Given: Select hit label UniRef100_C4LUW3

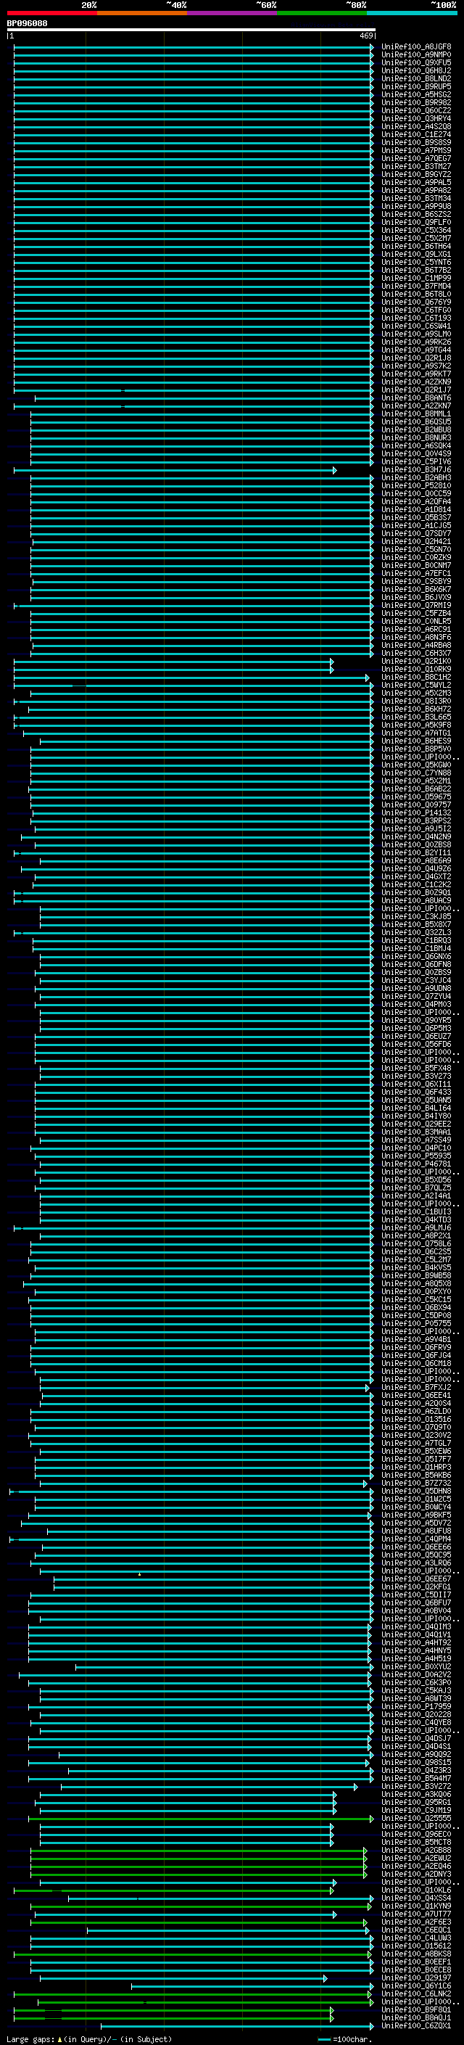Looking at the screenshot, I should pyautogui.click(x=416, y=1938).
